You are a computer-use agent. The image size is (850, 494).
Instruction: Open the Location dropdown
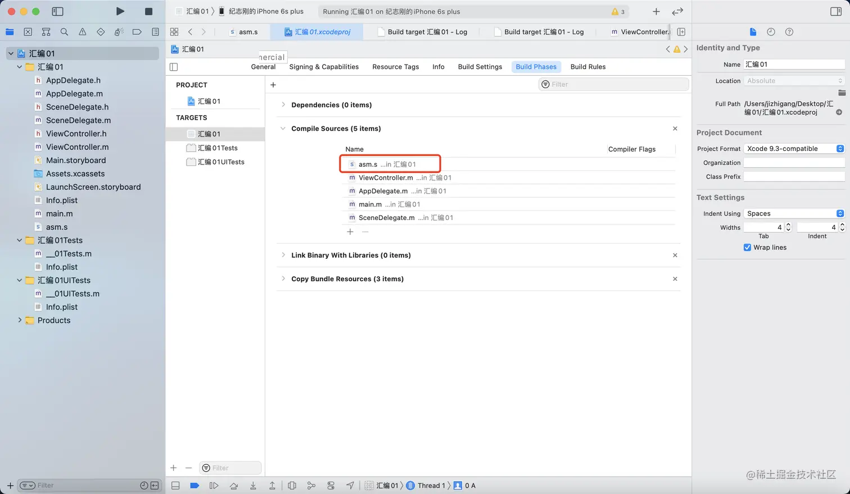[794, 81]
